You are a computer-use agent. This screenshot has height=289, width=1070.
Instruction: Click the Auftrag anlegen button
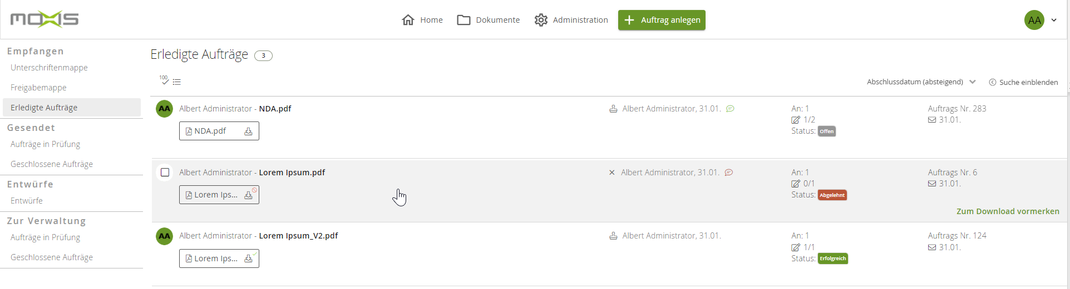click(x=662, y=20)
